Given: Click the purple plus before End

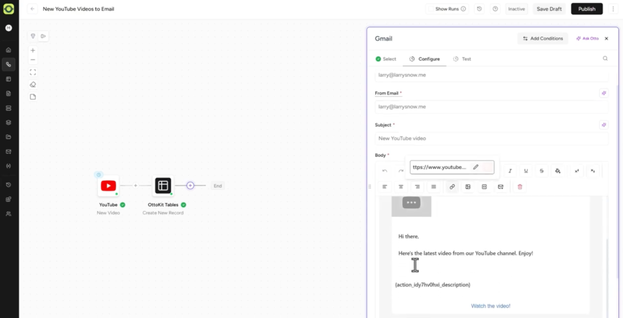Looking at the screenshot, I should [x=190, y=185].
